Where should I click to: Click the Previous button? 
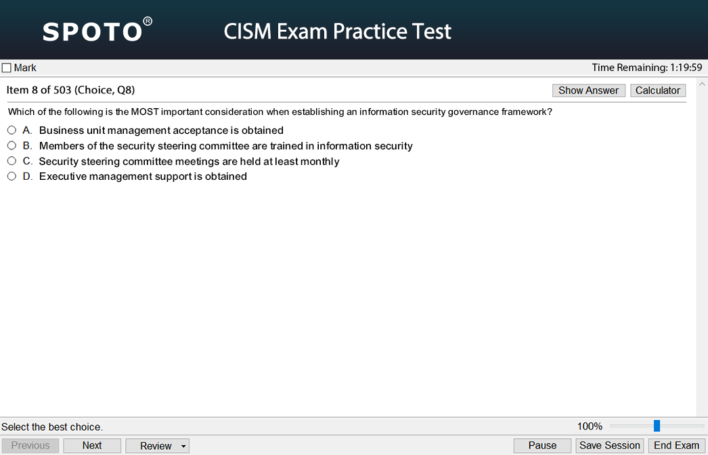tap(30, 446)
